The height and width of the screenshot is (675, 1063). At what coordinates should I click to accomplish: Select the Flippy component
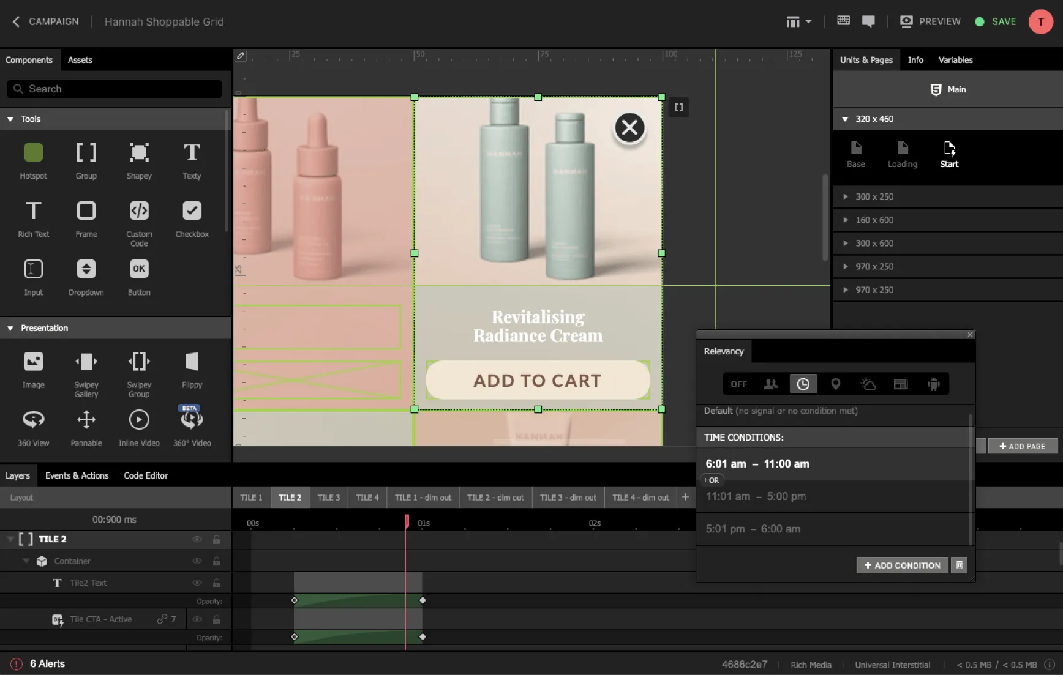(192, 370)
